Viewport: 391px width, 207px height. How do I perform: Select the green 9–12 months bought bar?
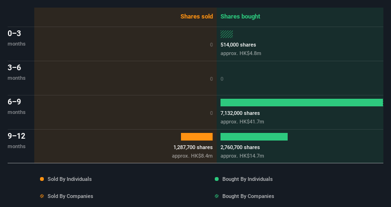tap(254, 137)
